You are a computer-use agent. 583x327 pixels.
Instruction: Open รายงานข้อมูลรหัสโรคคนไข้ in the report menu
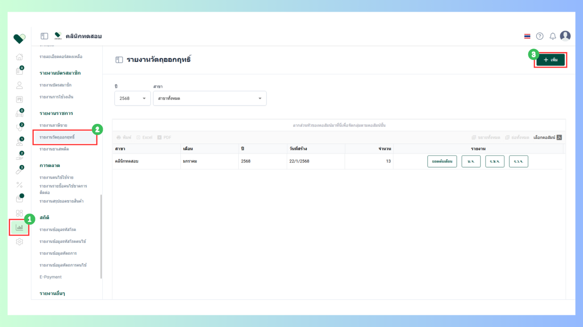point(62,241)
